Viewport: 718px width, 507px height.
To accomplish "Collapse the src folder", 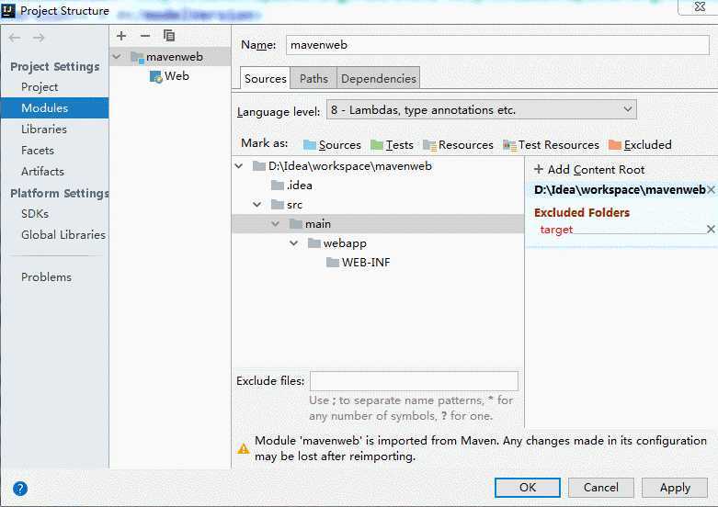I will tap(256, 205).
